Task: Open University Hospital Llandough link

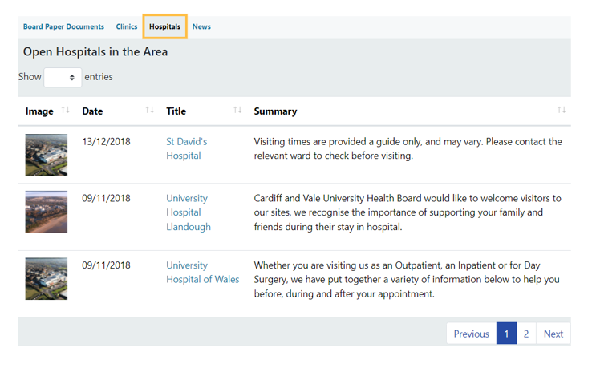Action: [x=189, y=212]
